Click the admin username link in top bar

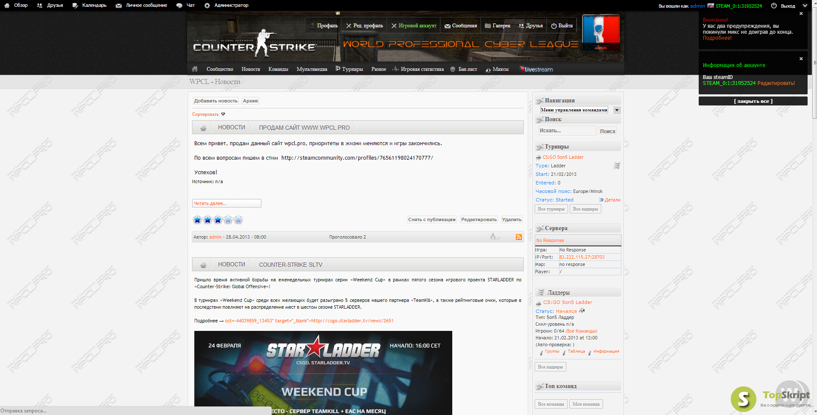[x=697, y=6]
